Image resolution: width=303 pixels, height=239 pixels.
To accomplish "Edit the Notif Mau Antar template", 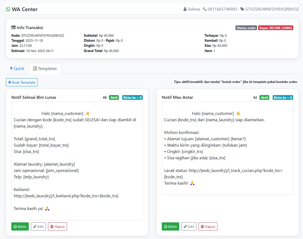I will click(x=189, y=227).
